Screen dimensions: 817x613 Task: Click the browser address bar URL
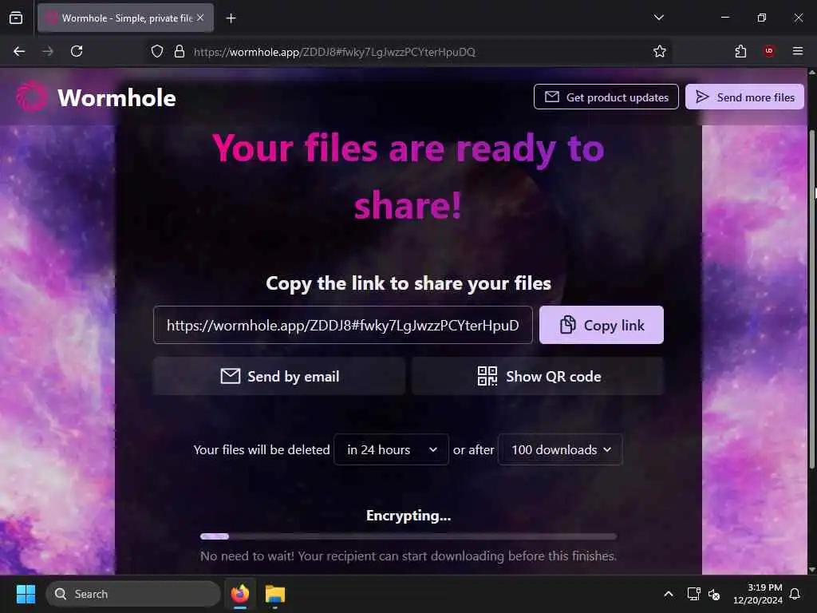(x=334, y=52)
